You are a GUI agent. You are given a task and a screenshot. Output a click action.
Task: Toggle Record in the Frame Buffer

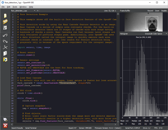[x=150, y=11]
